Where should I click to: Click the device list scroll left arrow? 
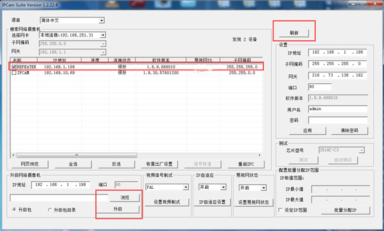13,155
